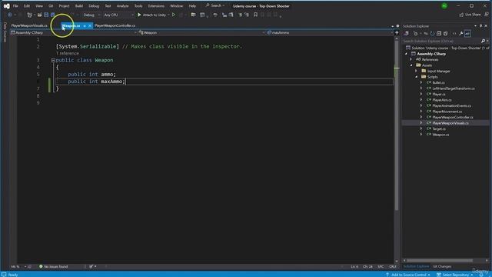Screen dimensions: 492x277
Task: Click the Comment Out Lines toolbar icon
Action: click(x=240, y=15)
